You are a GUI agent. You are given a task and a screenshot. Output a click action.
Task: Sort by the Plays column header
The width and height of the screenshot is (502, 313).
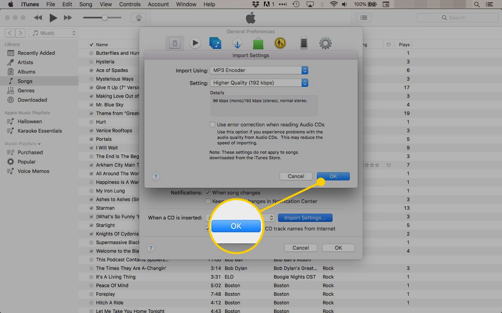404,45
